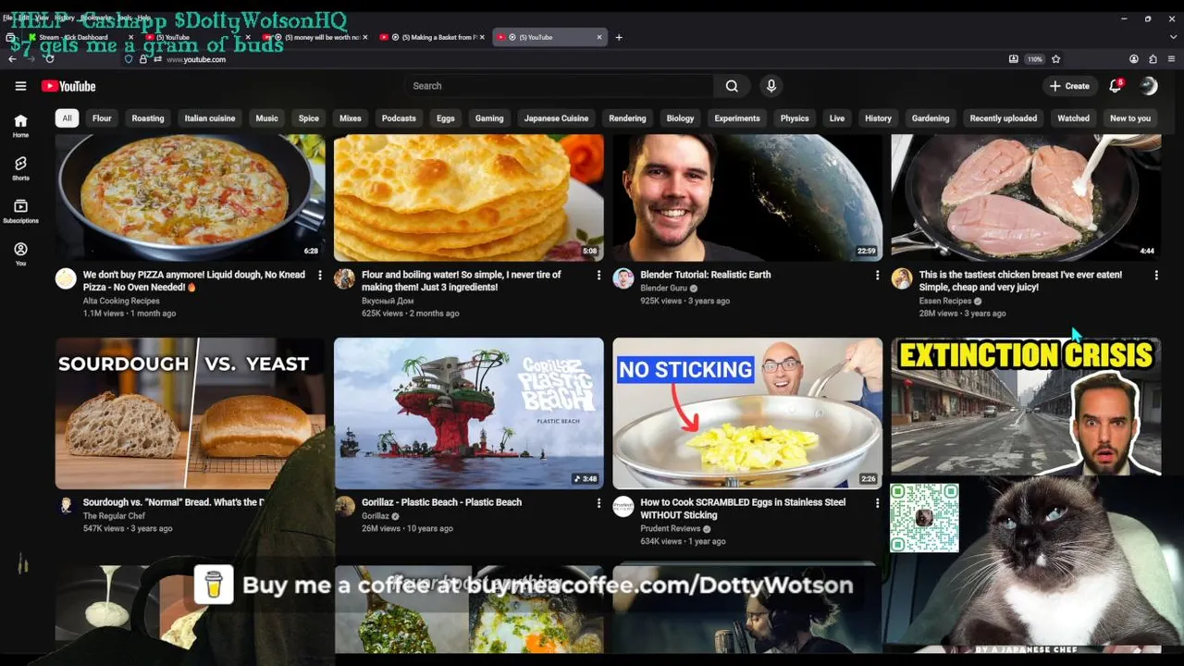Select the Italian cuisine filter chip
This screenshot has height=666, width=1184.
pyautogui.click(x=210, y=118)
